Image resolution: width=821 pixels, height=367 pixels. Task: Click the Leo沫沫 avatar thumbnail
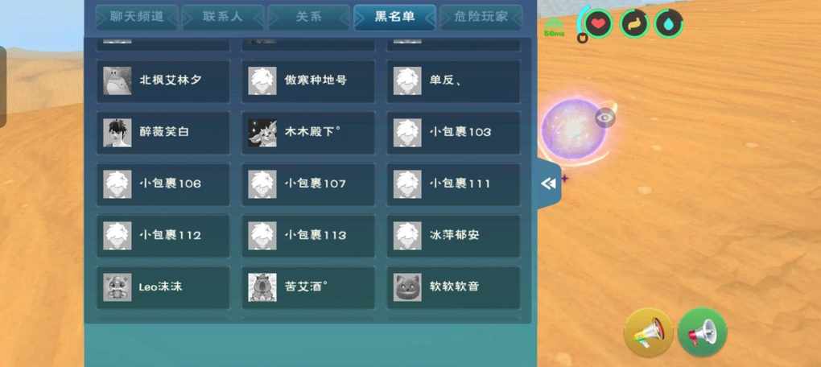118,287
